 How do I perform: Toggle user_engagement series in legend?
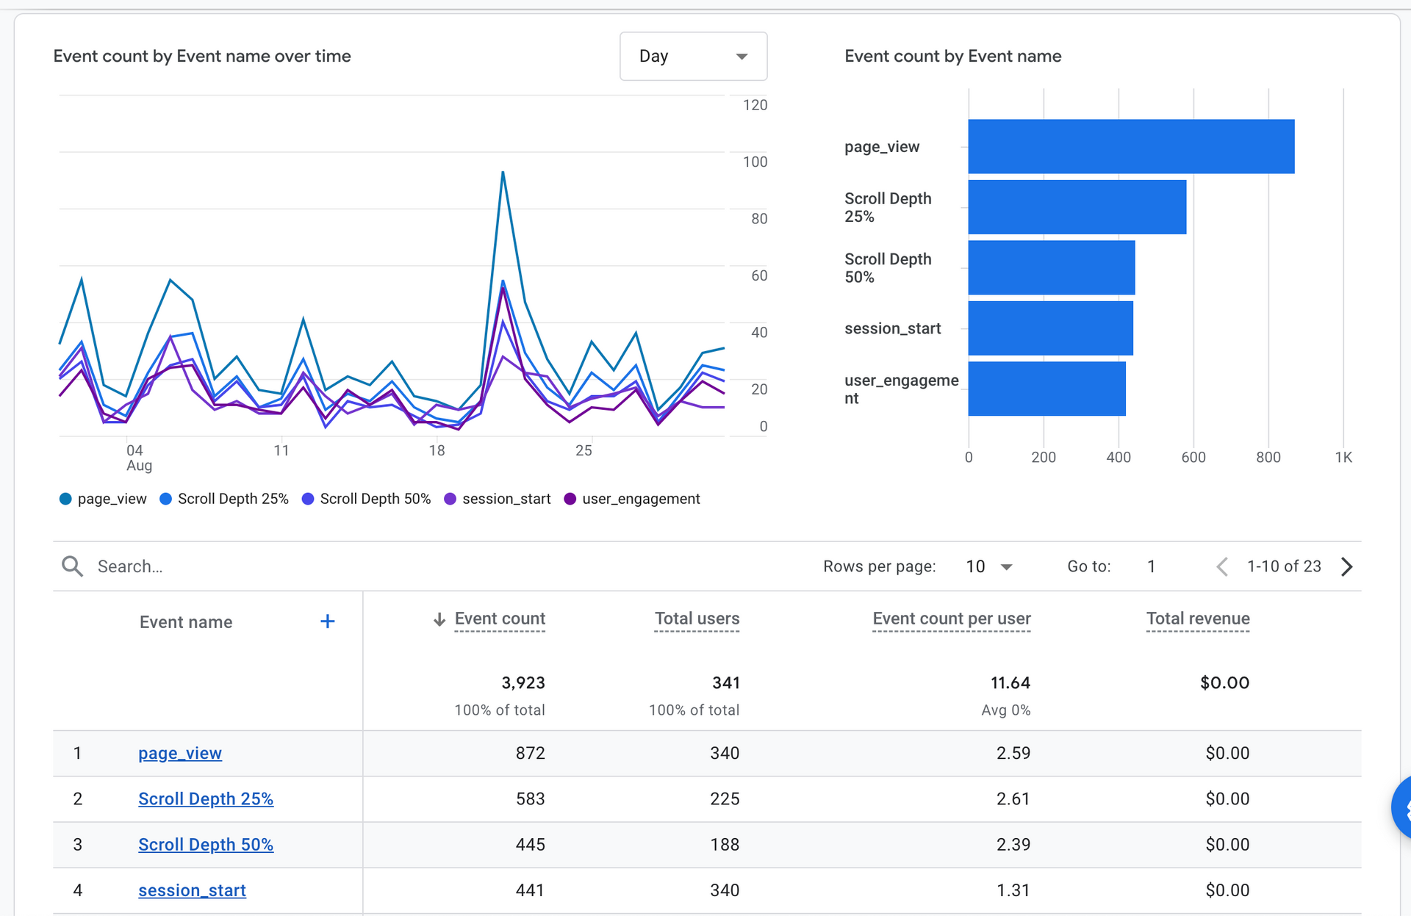click(x=632, y=499)
